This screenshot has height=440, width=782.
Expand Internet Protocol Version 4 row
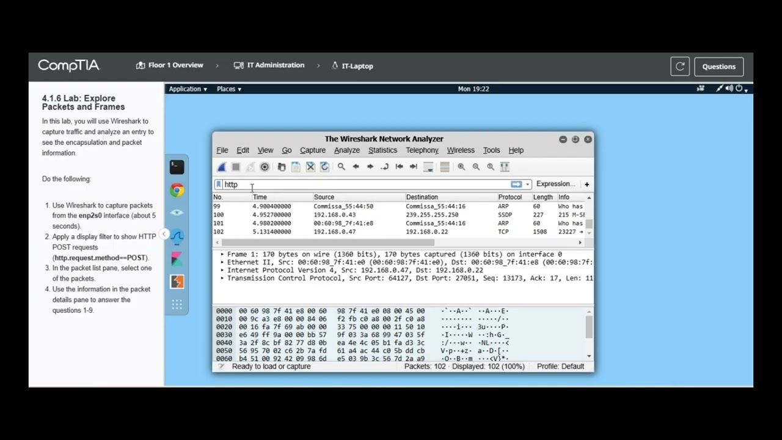coord(222,270)
